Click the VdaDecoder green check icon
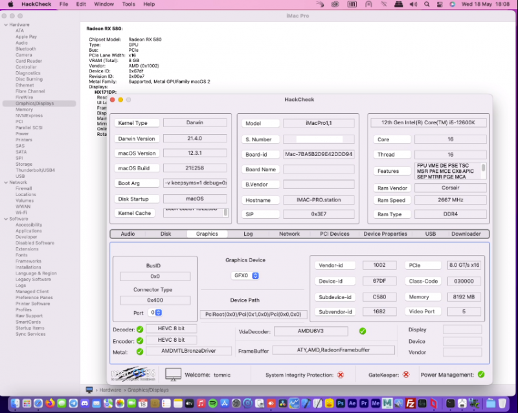This screenshot has width=518, height=413. coord(363,331)
